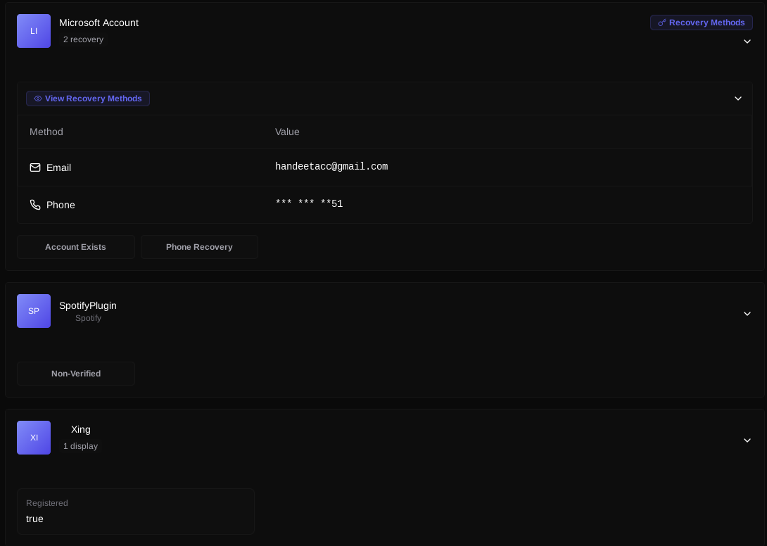Click the Phone Recovery tag
This screenshot has width=767, height=546.
[199, 247]
